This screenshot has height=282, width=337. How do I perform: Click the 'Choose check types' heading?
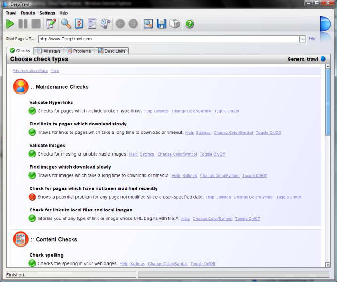[x=39, y=59]
